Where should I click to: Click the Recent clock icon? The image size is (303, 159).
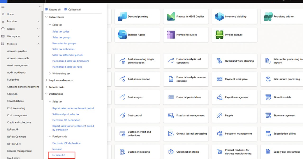click(x=3, y=29)
